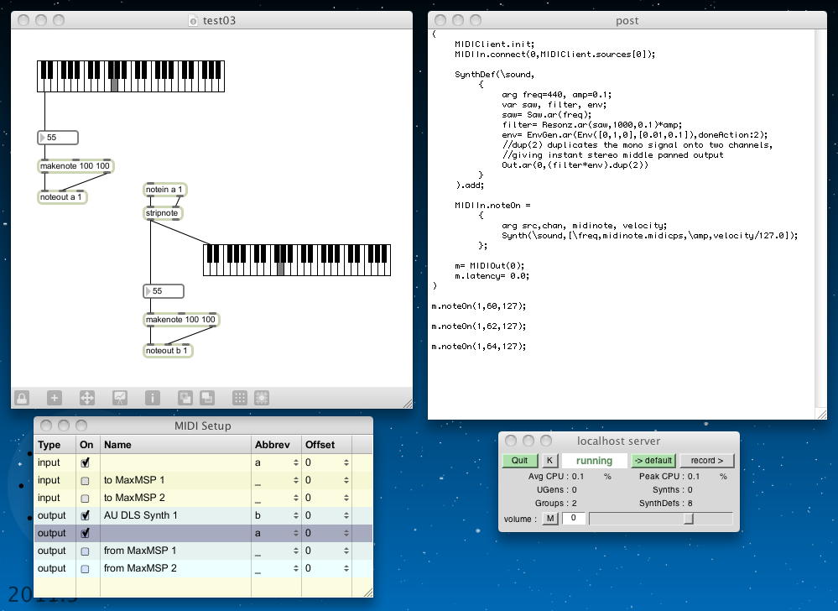Screen dimensions: 838x611
Task: Enable the 'to MaxMSP 1' input checkbox
Action: [85, 481]
